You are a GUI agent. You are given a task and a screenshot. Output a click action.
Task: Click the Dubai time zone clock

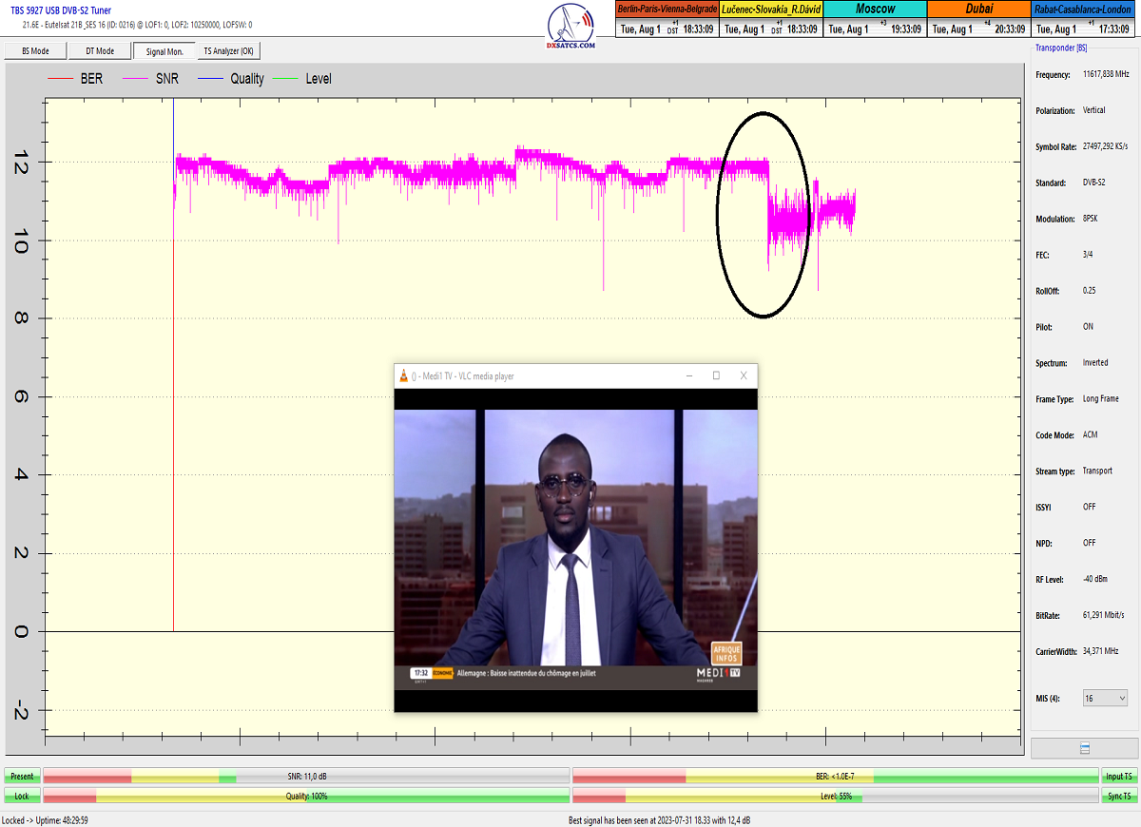click(978, 19)
